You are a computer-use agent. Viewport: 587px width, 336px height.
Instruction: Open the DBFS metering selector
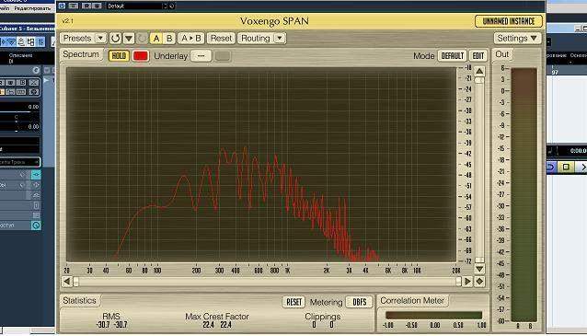pyautogui.click(x=360, y=302)
